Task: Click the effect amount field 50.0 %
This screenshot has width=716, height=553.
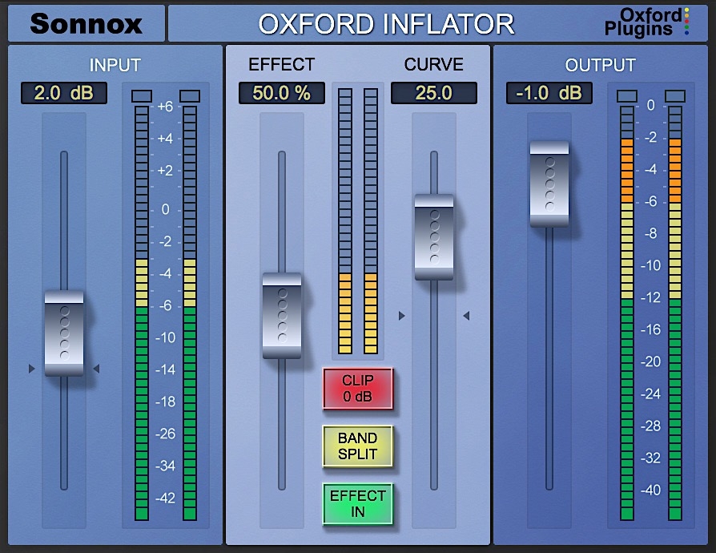Action: (x=282, y=93)
